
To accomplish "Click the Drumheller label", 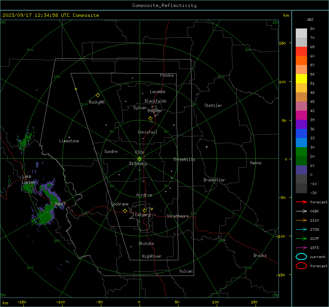I will [x=214, y=180].
